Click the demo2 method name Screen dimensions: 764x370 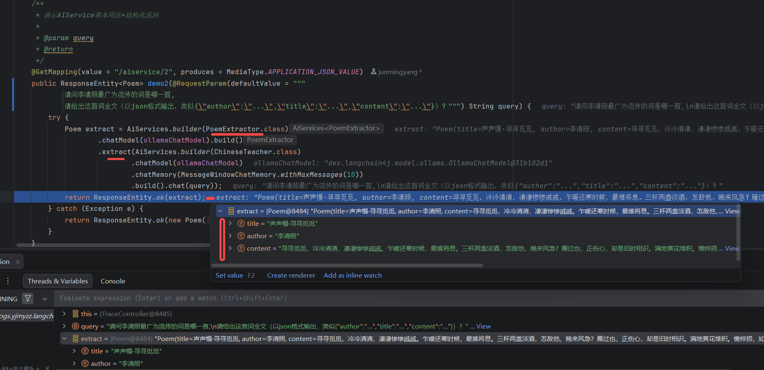coord(158,83)
